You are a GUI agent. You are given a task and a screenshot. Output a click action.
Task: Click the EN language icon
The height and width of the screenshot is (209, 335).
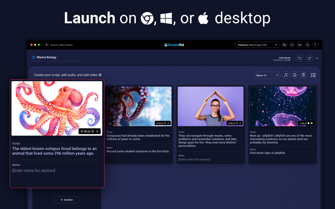click(x=300, y=45)
